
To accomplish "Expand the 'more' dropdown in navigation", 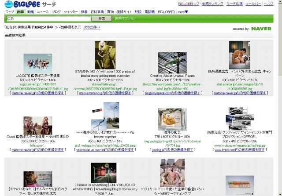I will tap(183, 12).
